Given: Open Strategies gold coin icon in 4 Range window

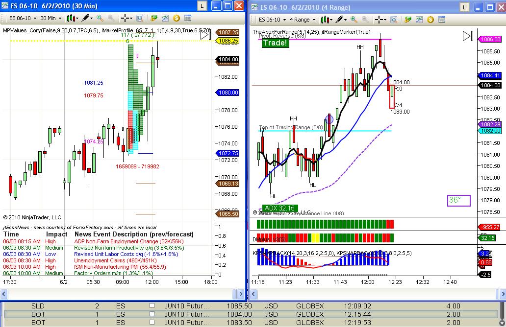Looking at the screenshot, I should point(430,20).
